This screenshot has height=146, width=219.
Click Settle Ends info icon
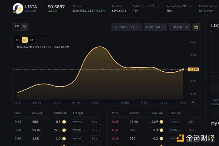(x=190, y=6)
